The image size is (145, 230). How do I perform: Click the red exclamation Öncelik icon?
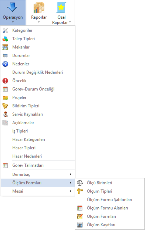click(5, 81)
